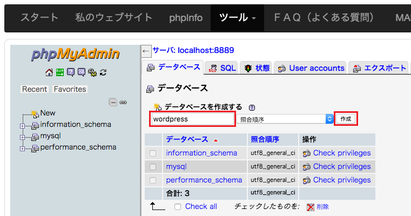The width and height of the screenshot is (411, 216).
Task: Open the ツール dropdown menu
Action: 237,18
